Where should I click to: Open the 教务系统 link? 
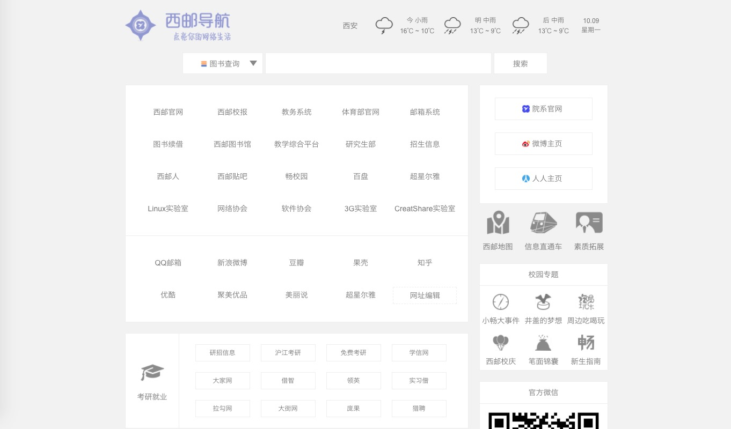297,112
